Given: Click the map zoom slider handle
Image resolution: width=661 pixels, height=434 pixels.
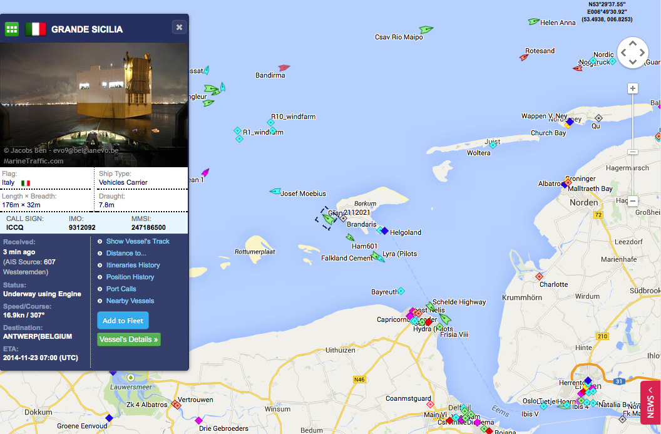Looking at the screenshot, I should [632, 152].
